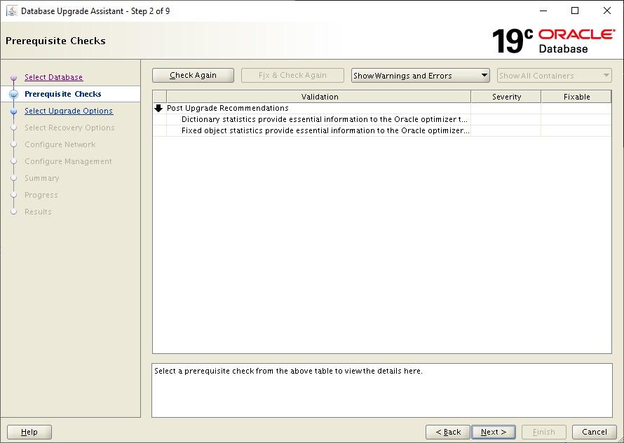Screen dimensions: 624x443
Task: Click the Configure Network step circle
Action: point(15,144)
